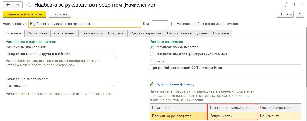The image size is (307, 121).
Task: Select 'Результат рассчитывается' radio option
Action: pyautogui.click(x=152, y=47)
